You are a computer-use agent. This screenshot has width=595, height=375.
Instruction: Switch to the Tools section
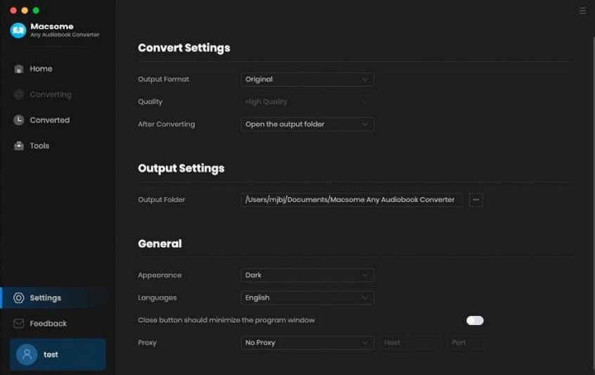tap(39, 146)
